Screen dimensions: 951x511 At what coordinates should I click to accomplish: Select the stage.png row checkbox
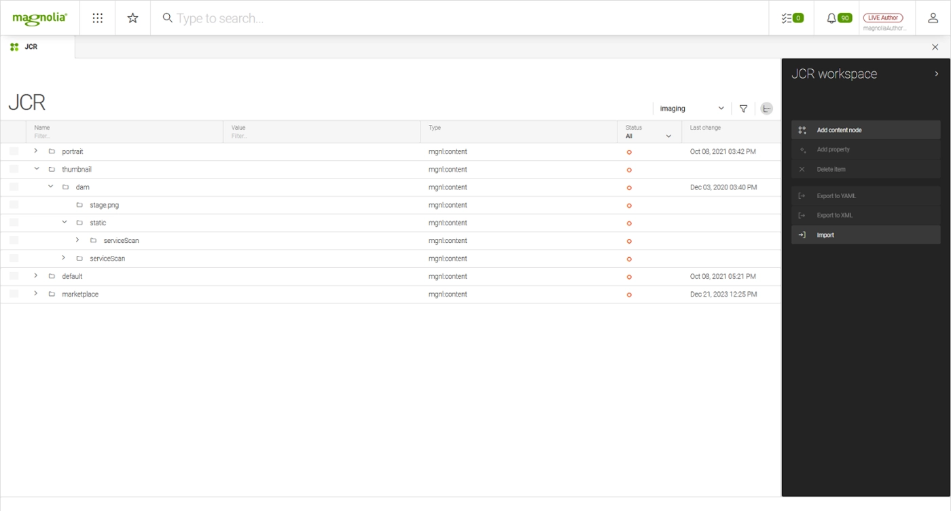(x=14, y=205)
